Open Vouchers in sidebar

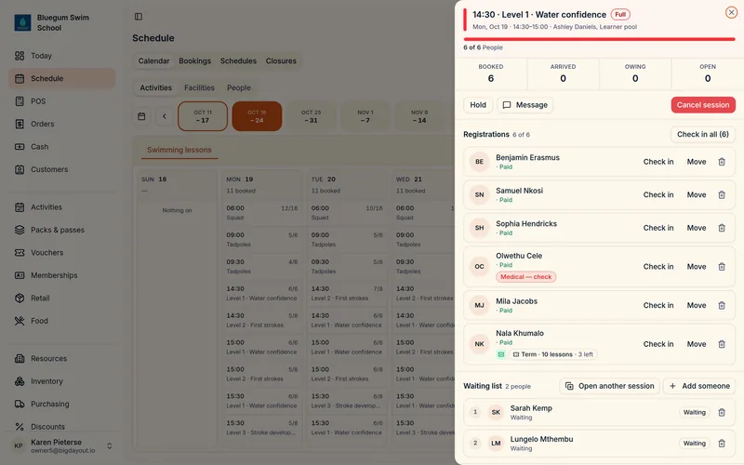61,252
